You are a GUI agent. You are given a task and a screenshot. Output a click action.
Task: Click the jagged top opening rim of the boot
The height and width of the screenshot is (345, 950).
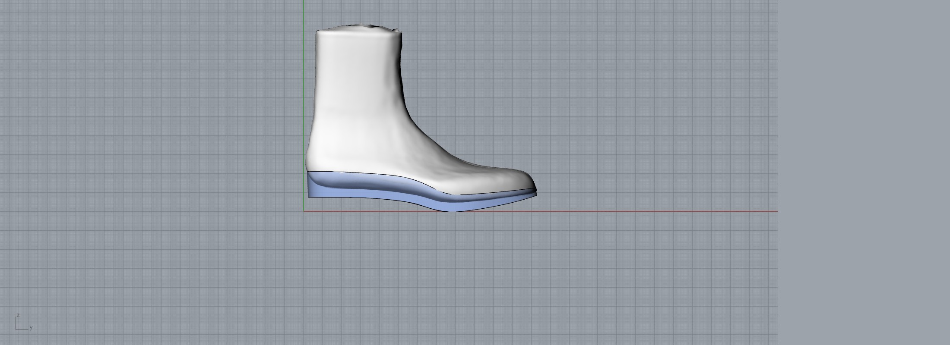point(358,27)
